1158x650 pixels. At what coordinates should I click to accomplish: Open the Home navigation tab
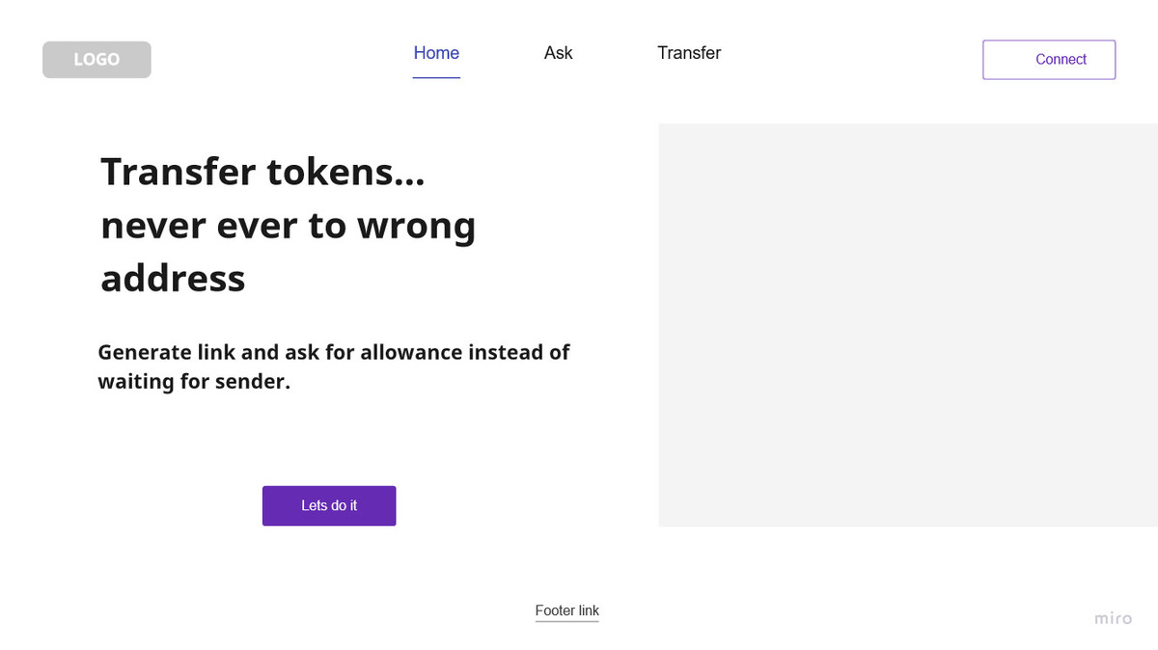click(x=436, y=53)
